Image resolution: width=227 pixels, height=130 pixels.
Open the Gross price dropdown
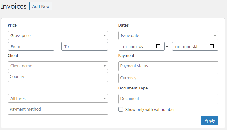pyautogui.click(x=58, y=35)
